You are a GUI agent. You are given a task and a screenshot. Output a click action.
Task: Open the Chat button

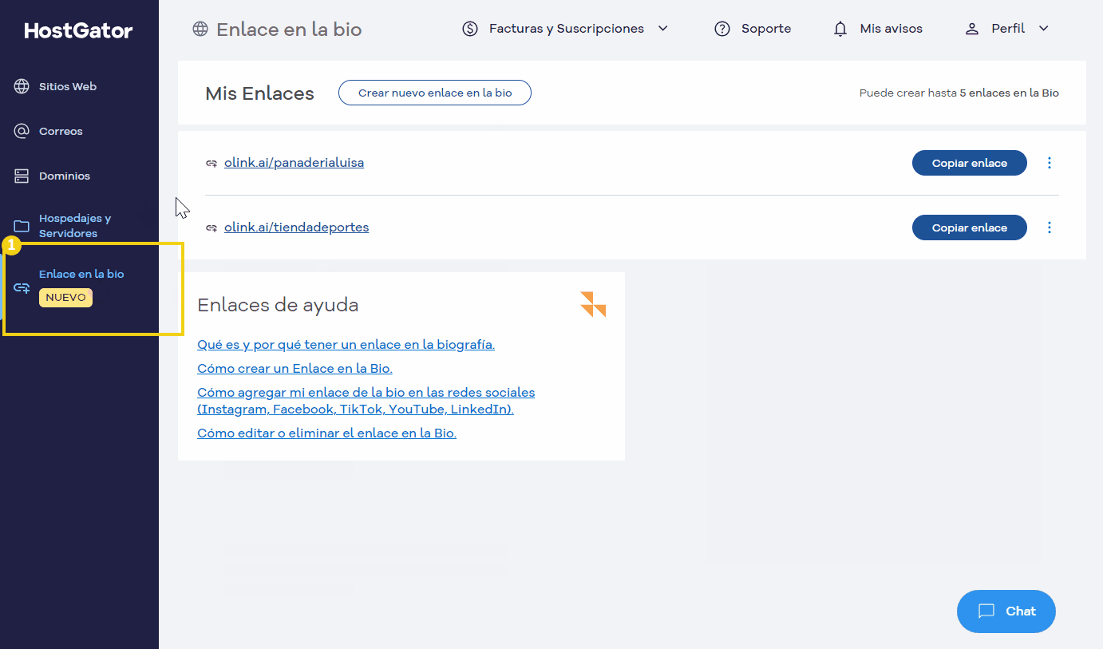pyautogui.click(x=1006, y=611)
